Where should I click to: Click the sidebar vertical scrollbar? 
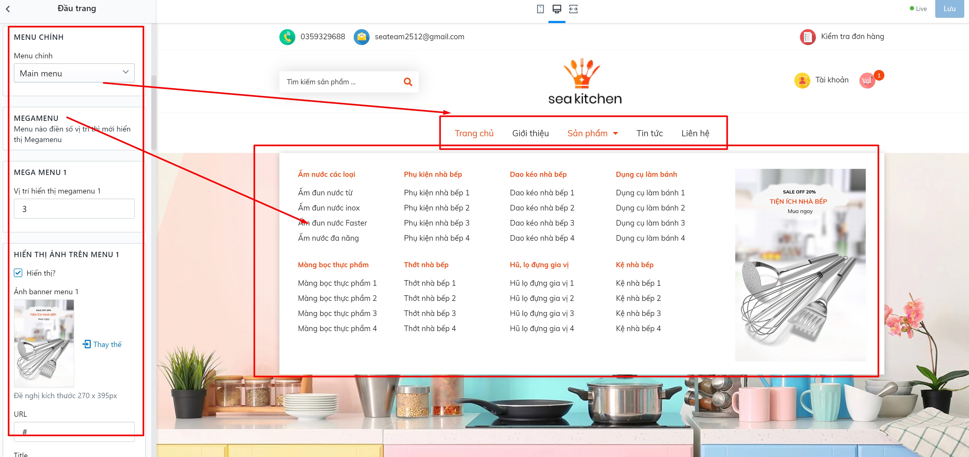point(153,113)
